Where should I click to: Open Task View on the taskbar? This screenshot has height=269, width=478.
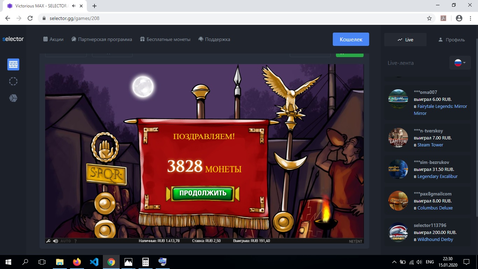[x=42, y=262]
